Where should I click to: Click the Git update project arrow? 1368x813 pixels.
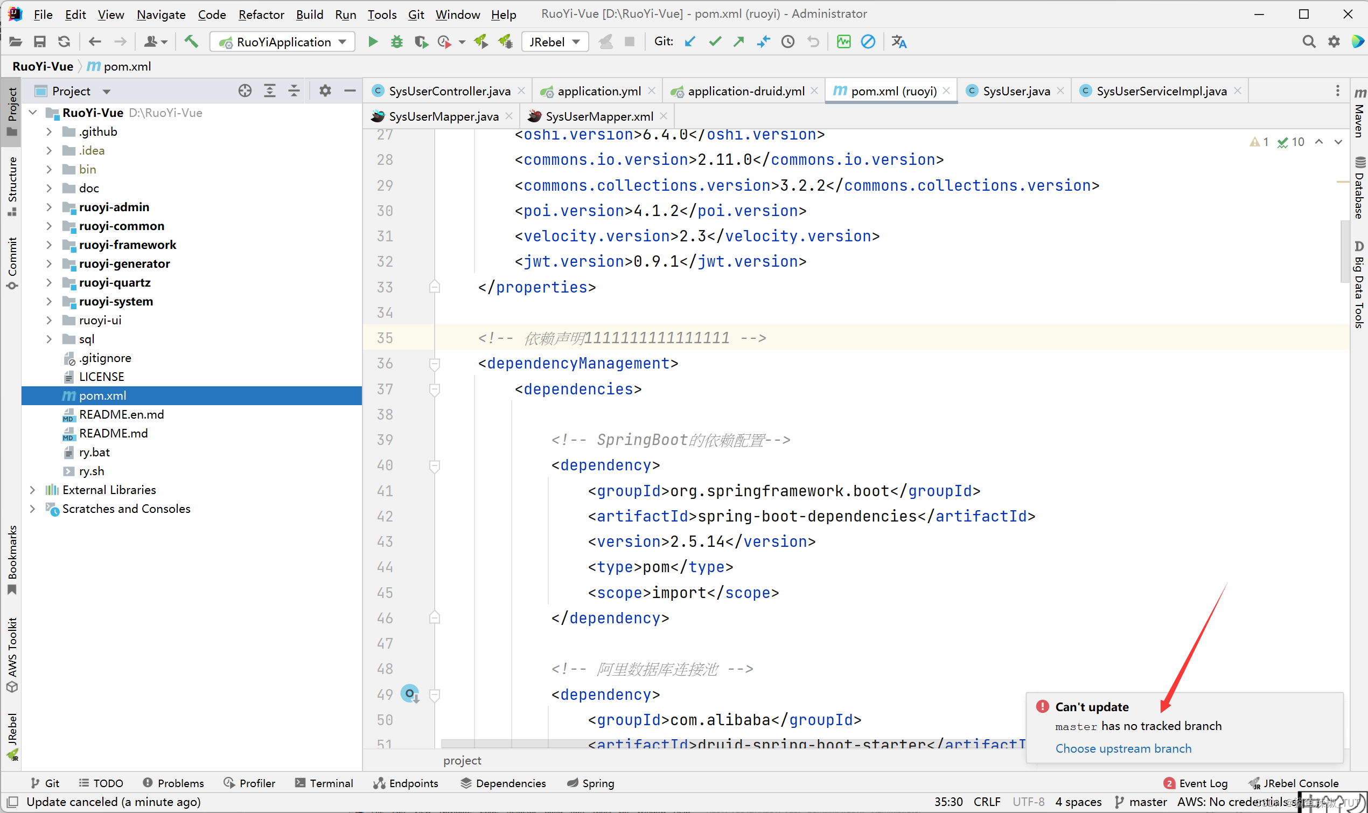click(x=690, y=41)
